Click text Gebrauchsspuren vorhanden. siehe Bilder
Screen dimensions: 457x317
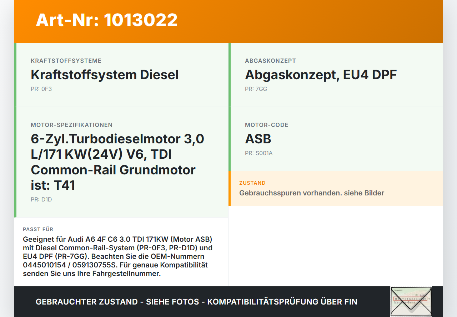(x=312, y=193)
